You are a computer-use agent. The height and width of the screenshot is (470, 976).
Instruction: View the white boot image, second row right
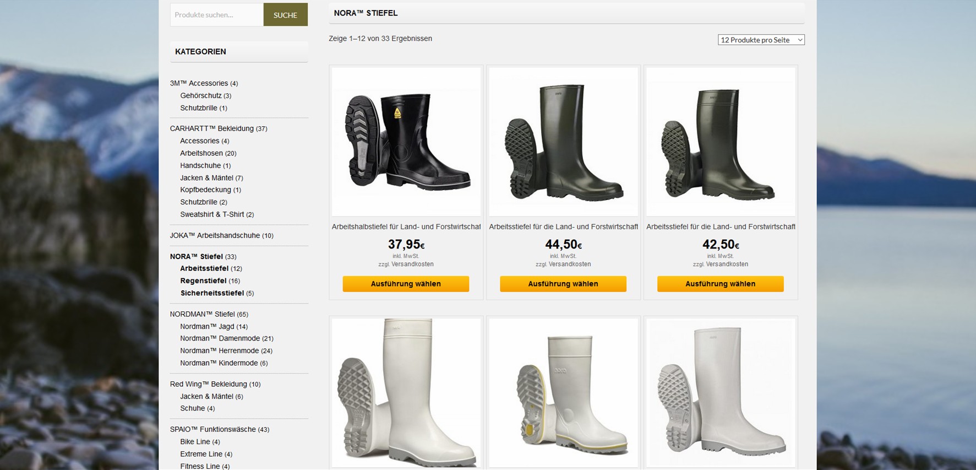pos(721,393)
